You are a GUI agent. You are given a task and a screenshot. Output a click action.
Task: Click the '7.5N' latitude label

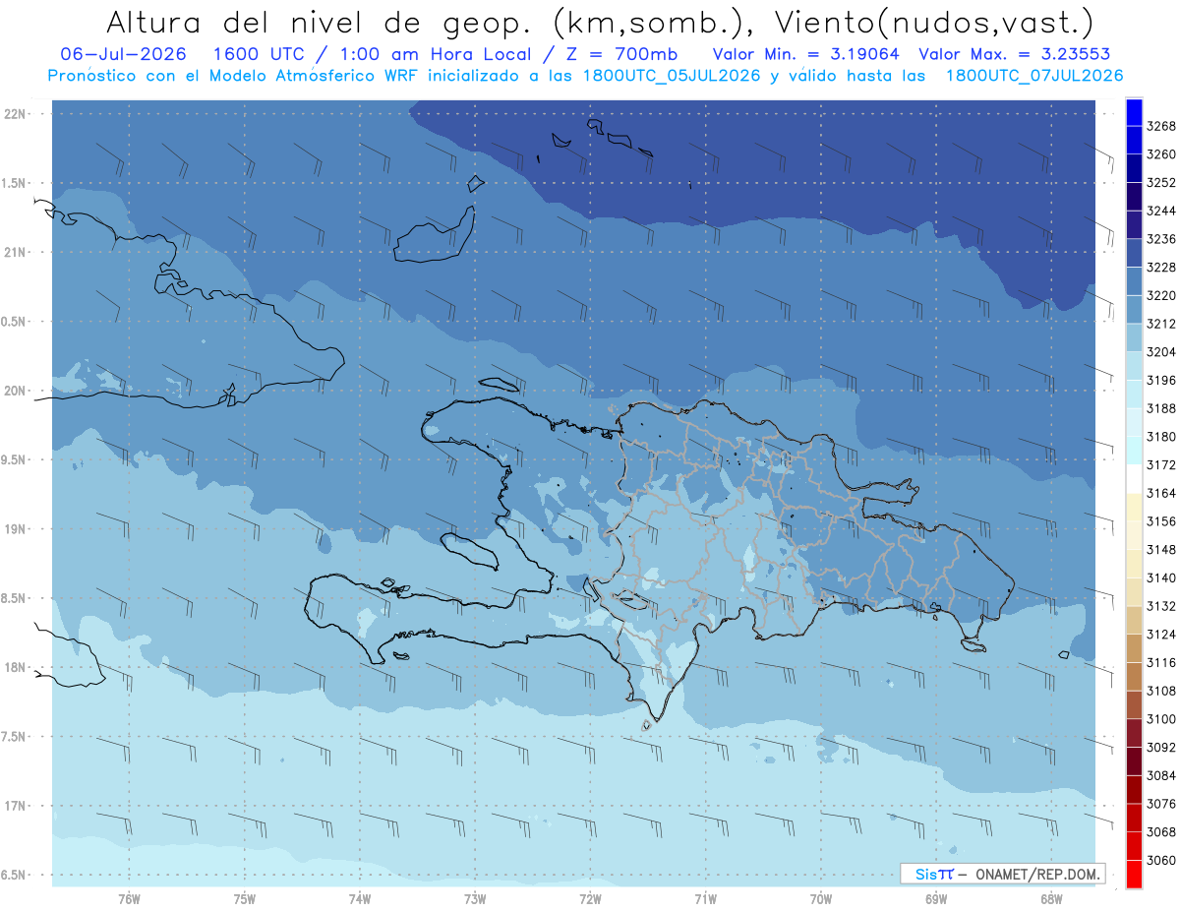[16, 737]
